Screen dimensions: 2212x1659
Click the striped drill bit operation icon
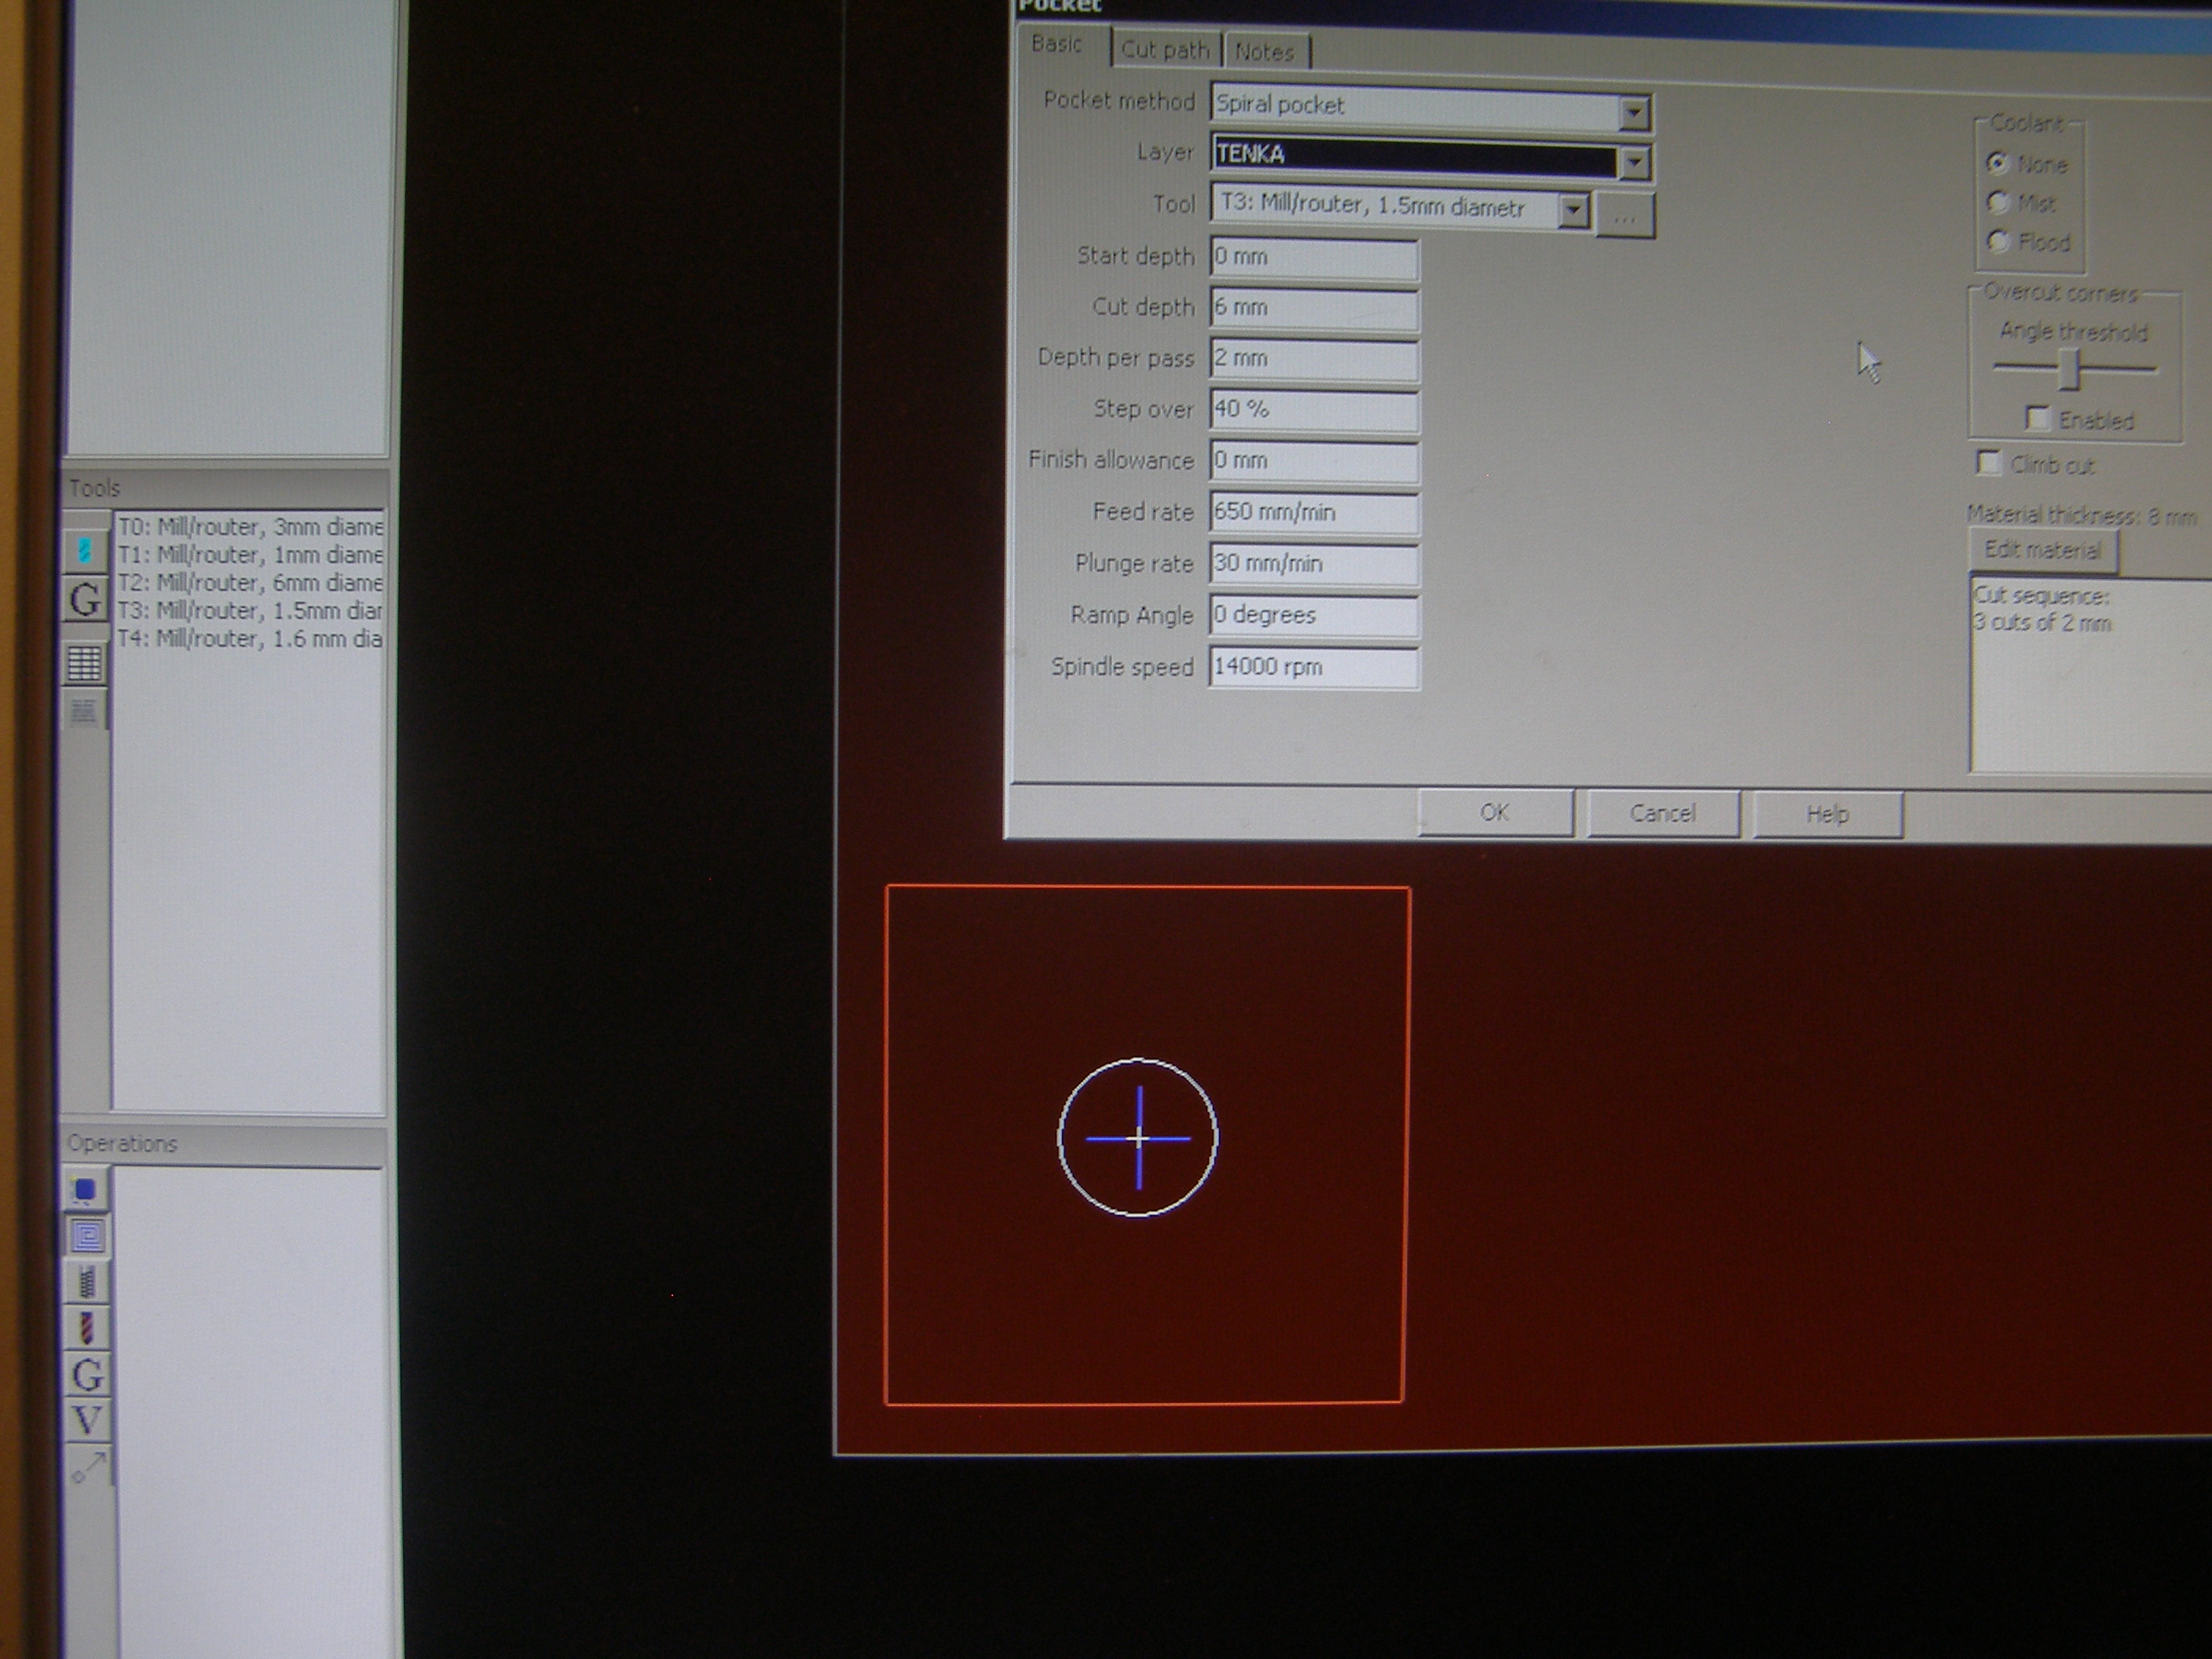point(87,1329)
